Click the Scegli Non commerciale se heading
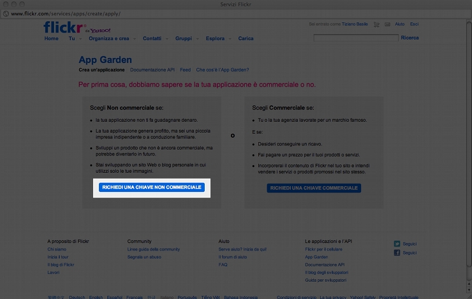 [127, 108]
